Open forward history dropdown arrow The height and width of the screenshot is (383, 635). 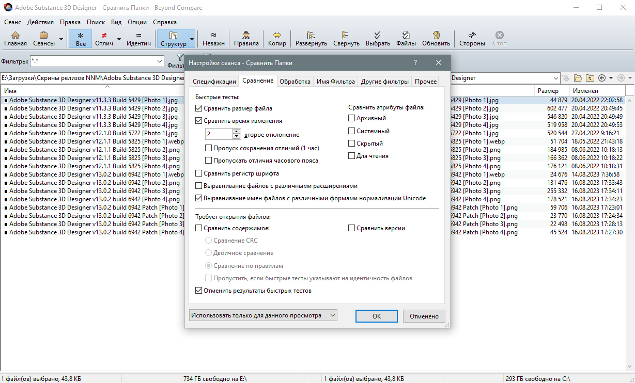click(x=629, y=78)
